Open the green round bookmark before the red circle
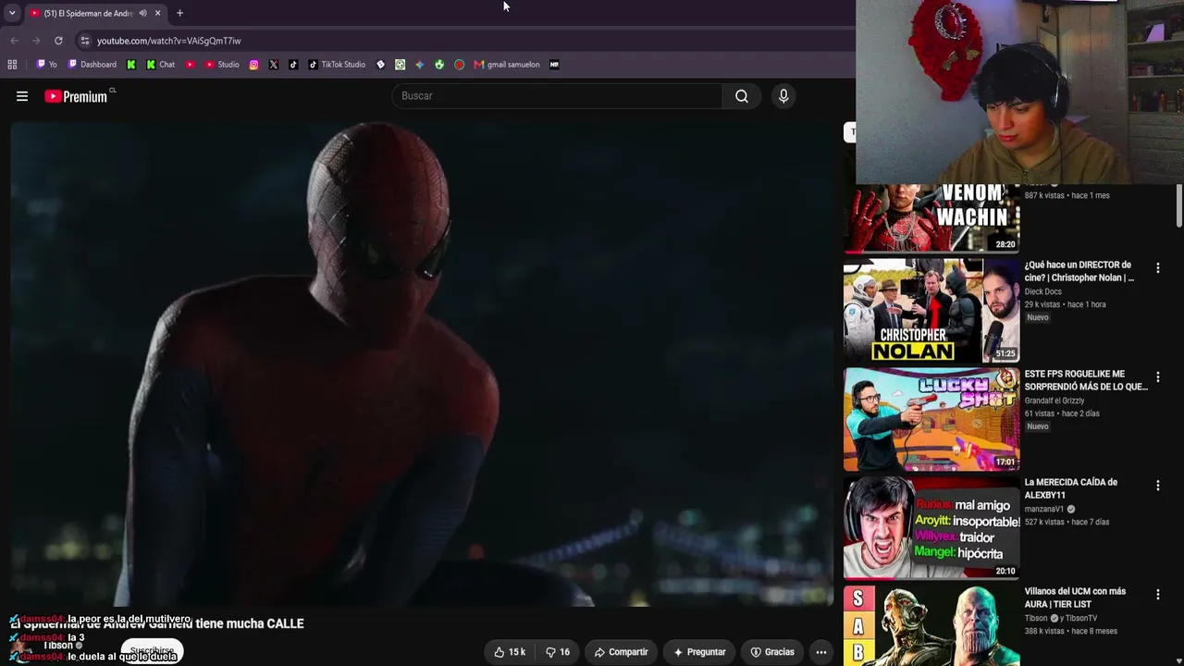This screenshot has width=1184, height=666. [x=439, y=65]
